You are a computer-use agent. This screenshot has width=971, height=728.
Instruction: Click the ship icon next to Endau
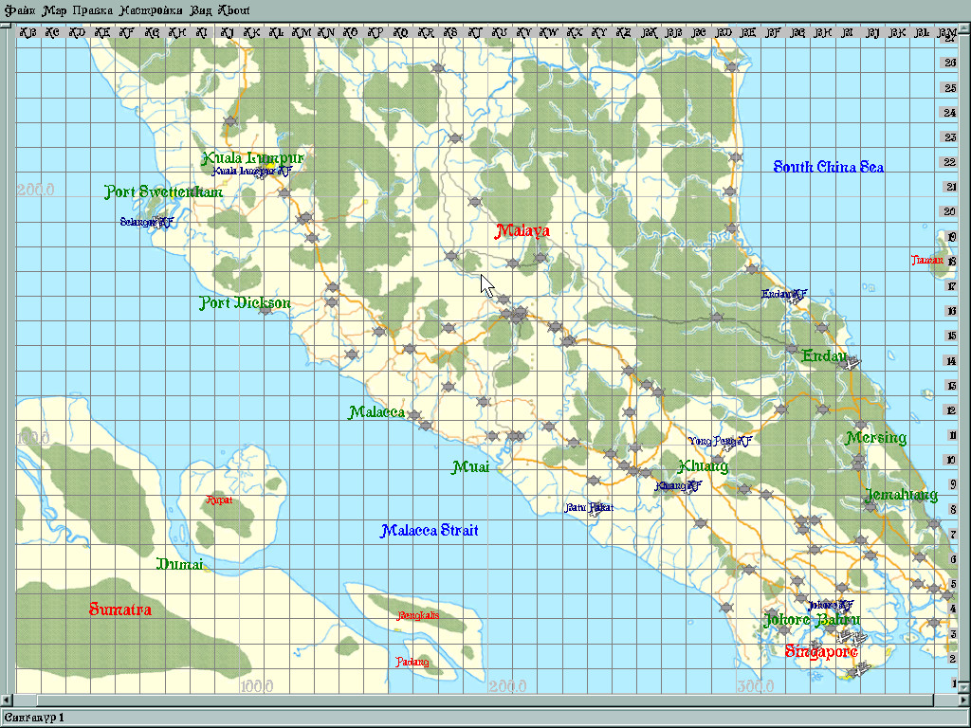click(x=851, y=363)
